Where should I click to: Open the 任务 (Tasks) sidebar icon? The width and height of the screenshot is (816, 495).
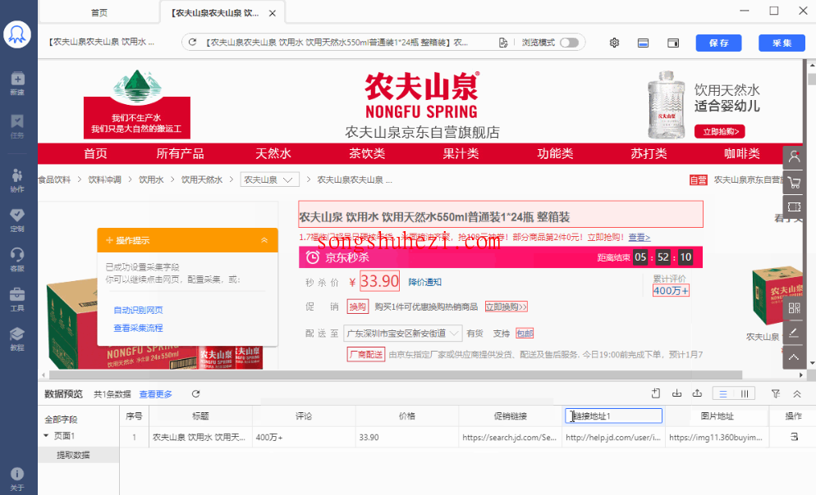(x=17, y=126)
